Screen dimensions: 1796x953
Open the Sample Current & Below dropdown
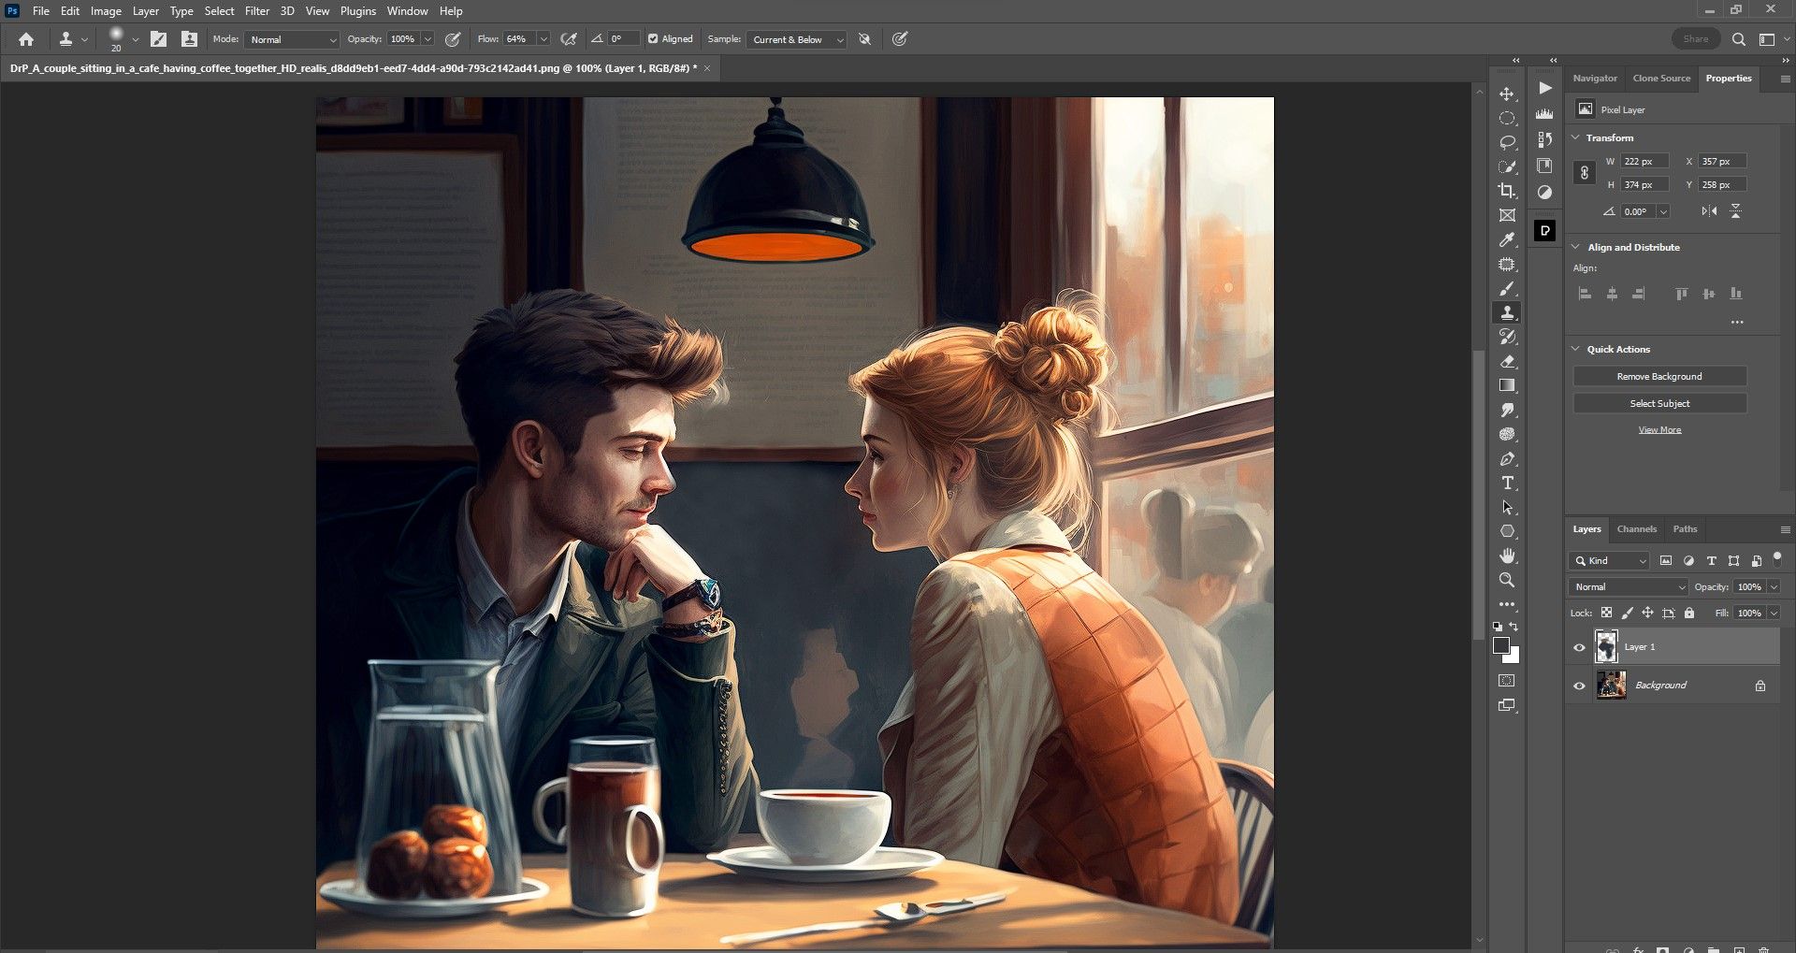point(797,39)
